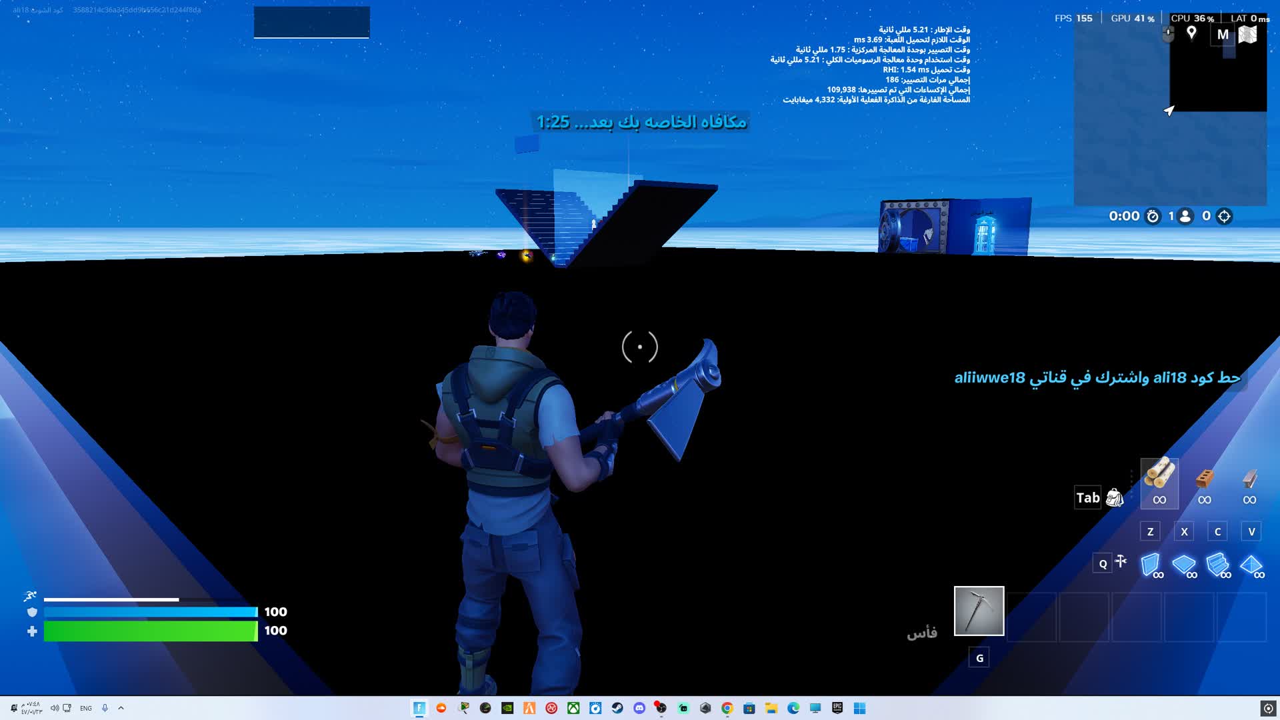Toggle the microphone icon in the taskbar
The width and height of the screenshot is (1280, 720).
(105, 709)
